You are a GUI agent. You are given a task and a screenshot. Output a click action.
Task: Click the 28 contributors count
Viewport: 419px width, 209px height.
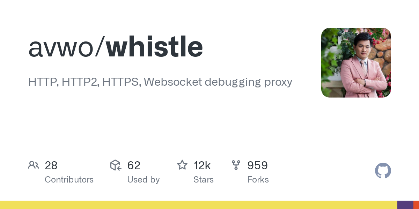pyautogui.click(x=51, y=165)
